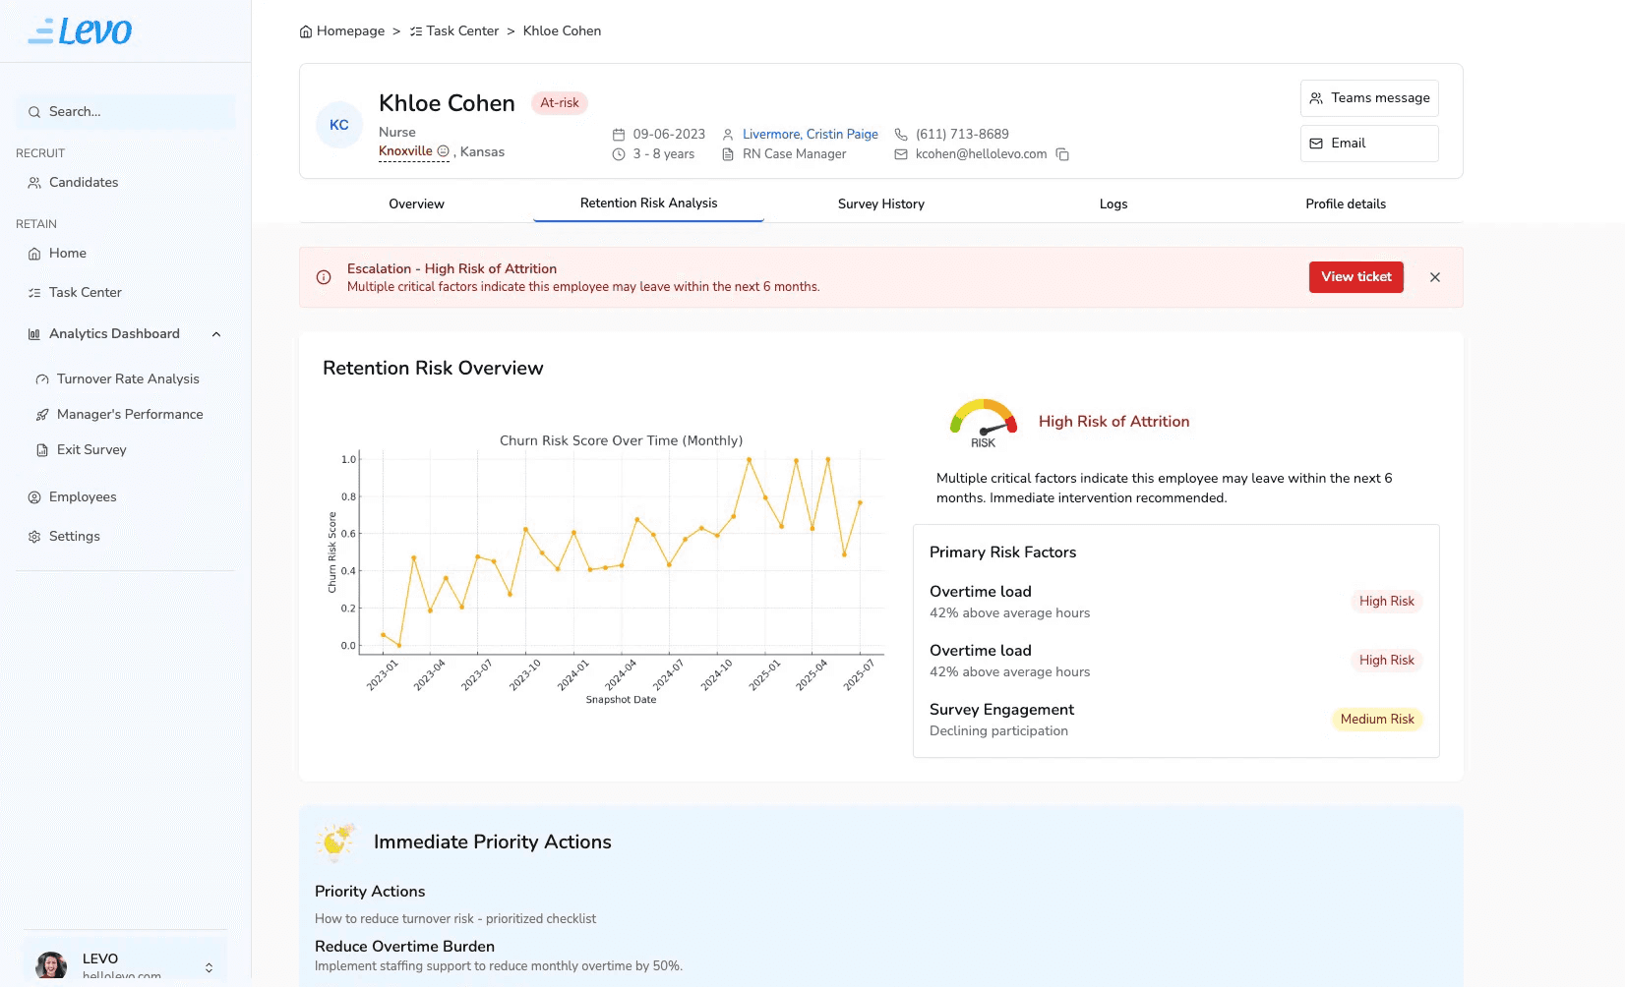Click the View ticket button
This screenshot has width=1625, height=987.
coord(1356,277)
